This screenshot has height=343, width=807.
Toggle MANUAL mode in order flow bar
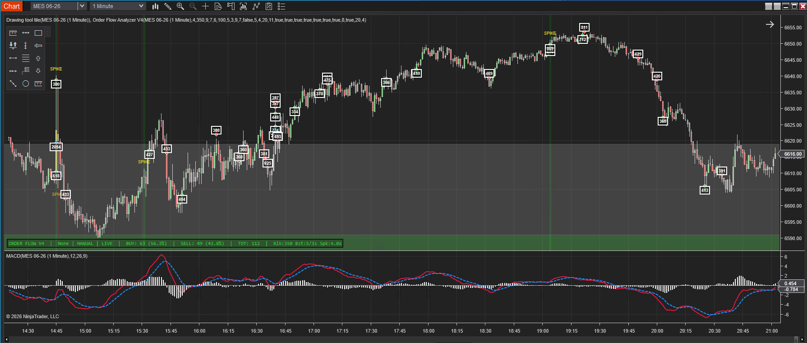tap(85, 244)
